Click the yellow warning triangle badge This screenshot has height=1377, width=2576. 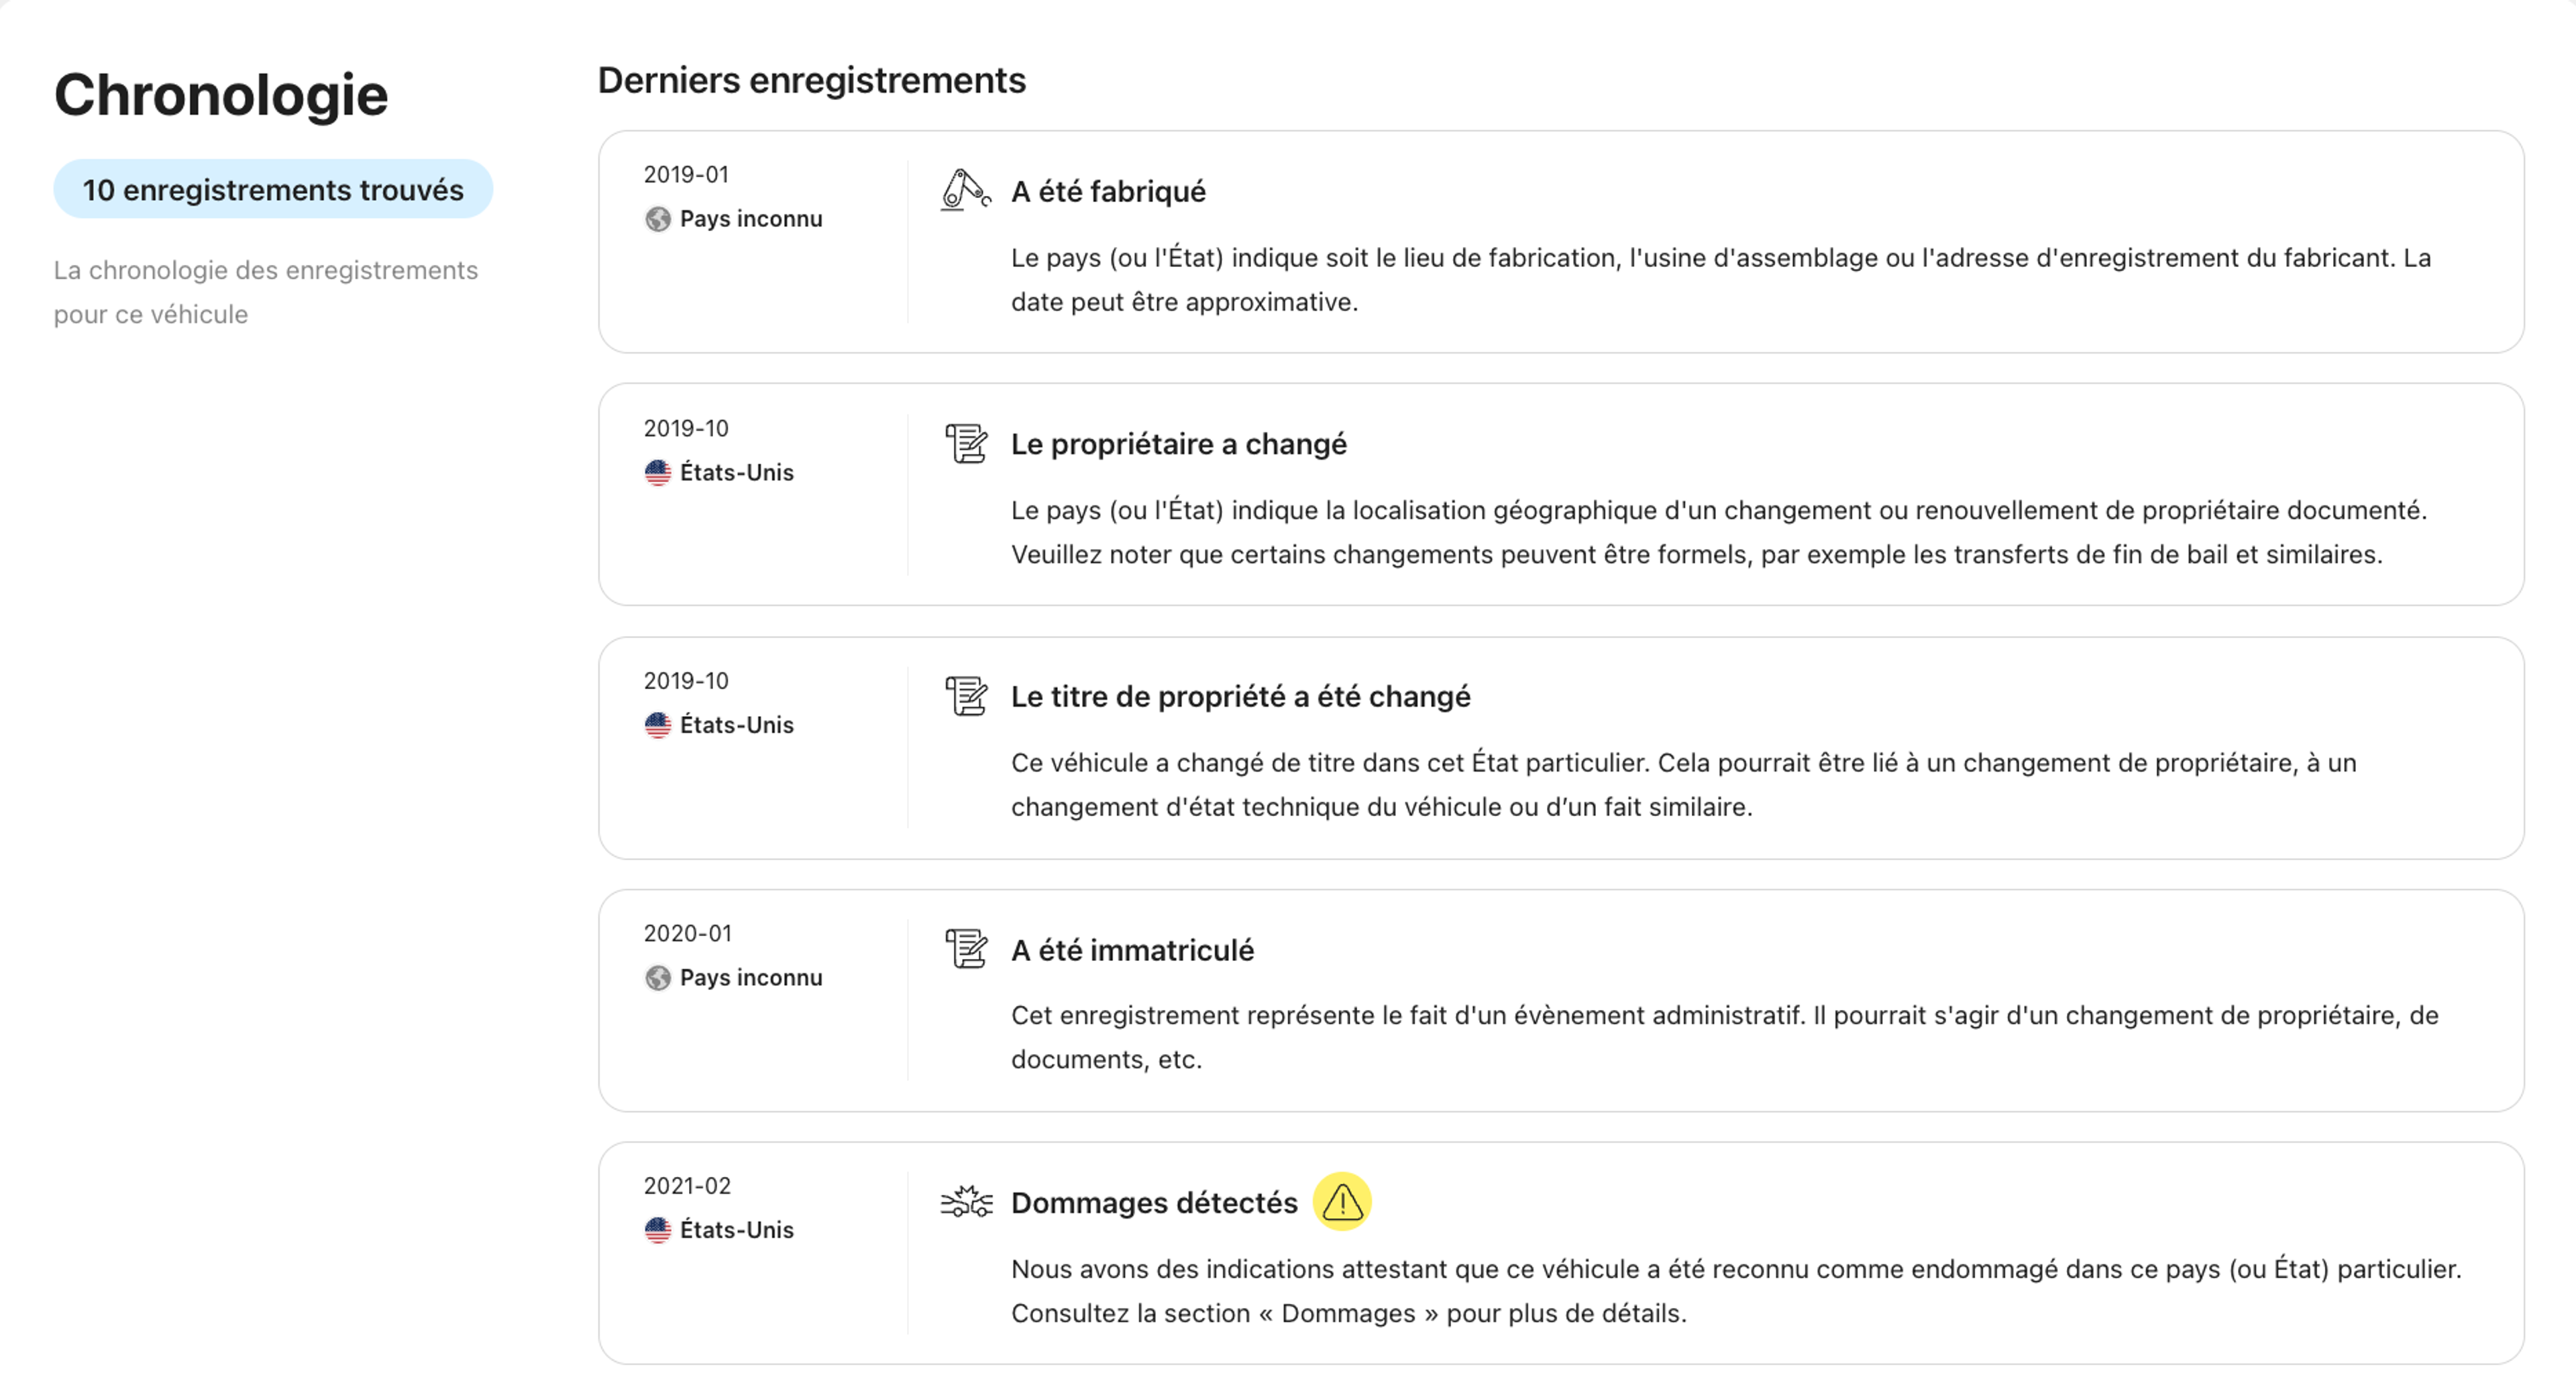click(x=1341, y=1201)
